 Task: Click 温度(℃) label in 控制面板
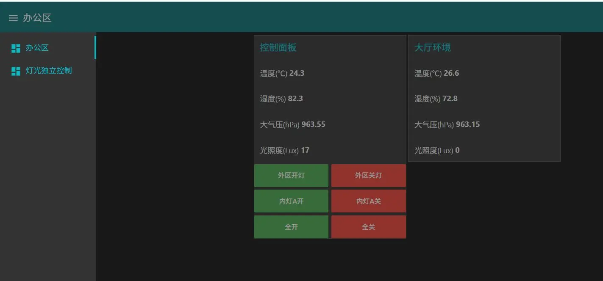(x=274, y=73)
